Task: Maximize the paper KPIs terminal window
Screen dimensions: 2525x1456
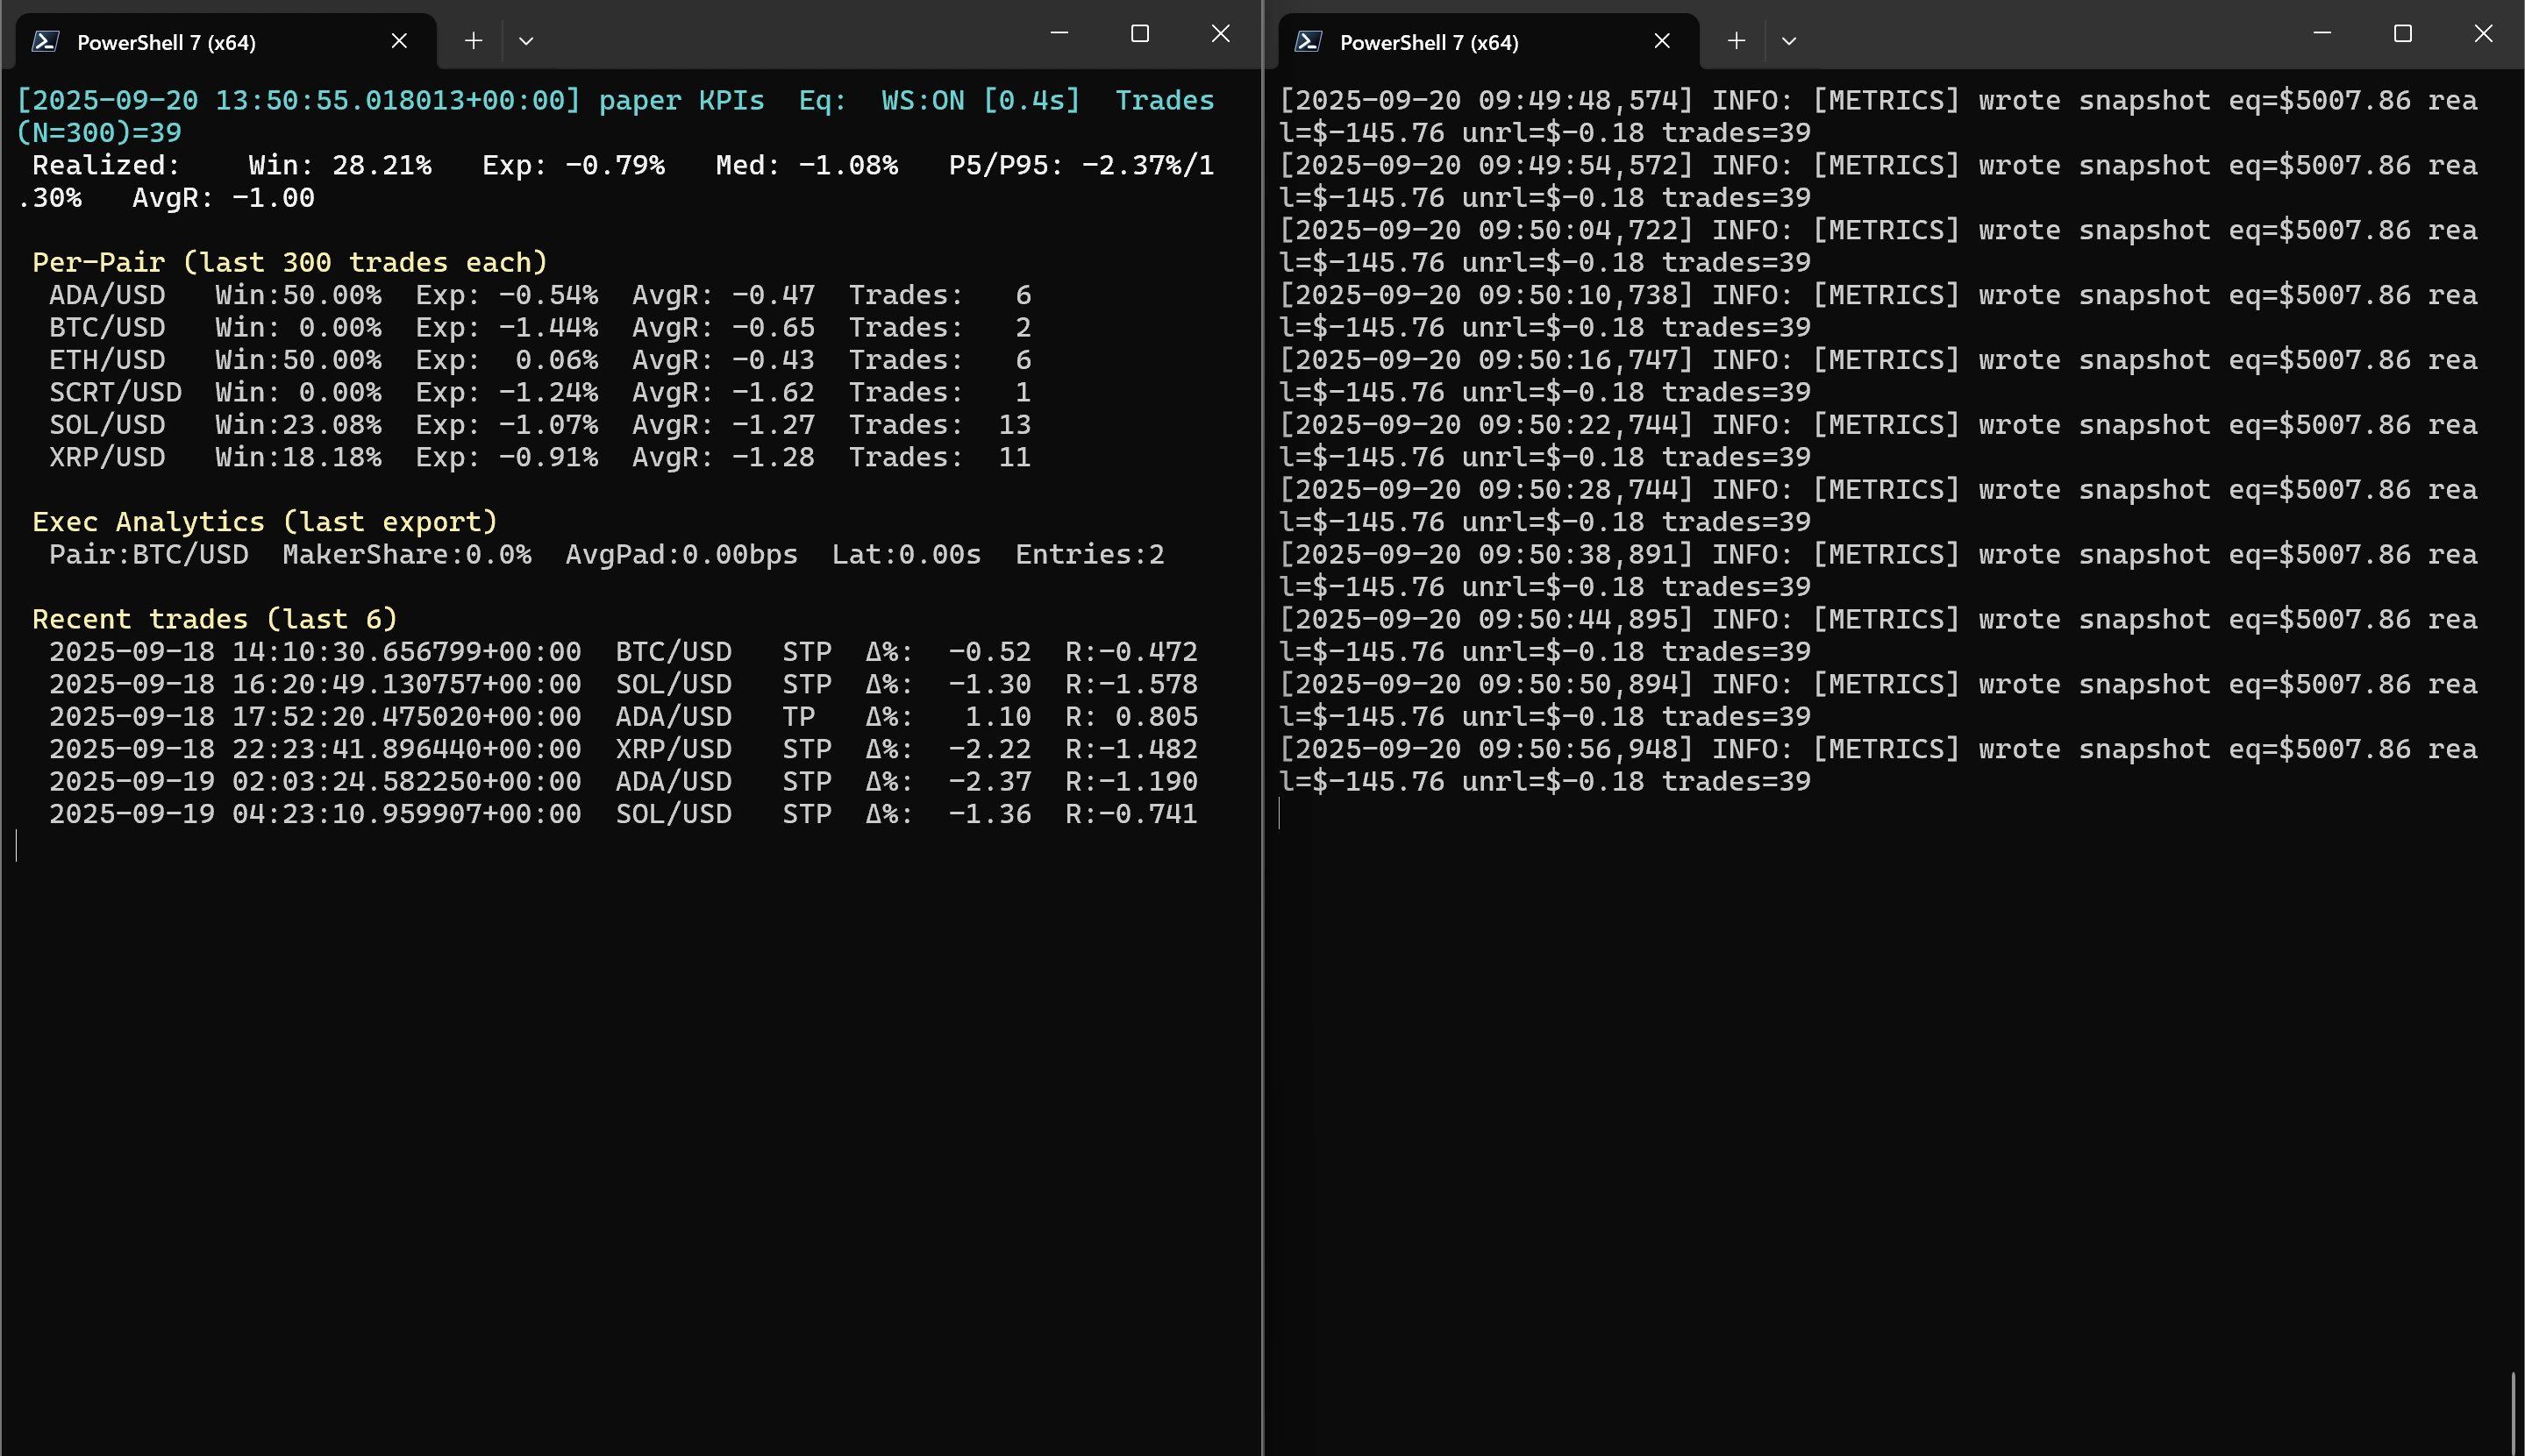Action: (x=1139, y=34)
